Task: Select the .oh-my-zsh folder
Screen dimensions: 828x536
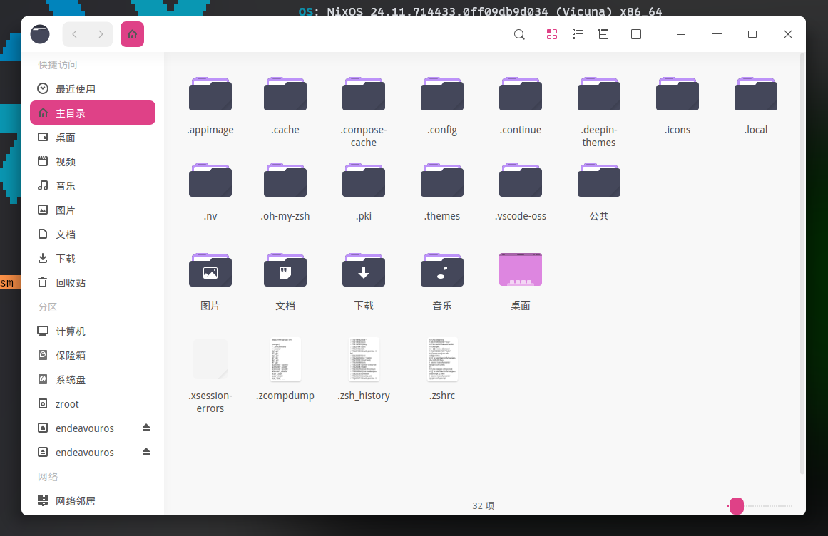Action: 285,192
